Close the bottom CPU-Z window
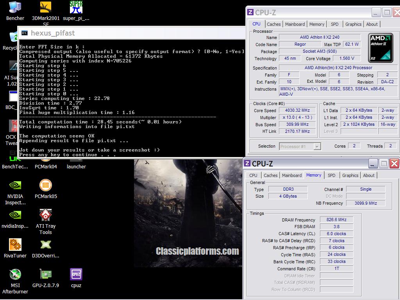400x300 pixels. click(394, 164)
